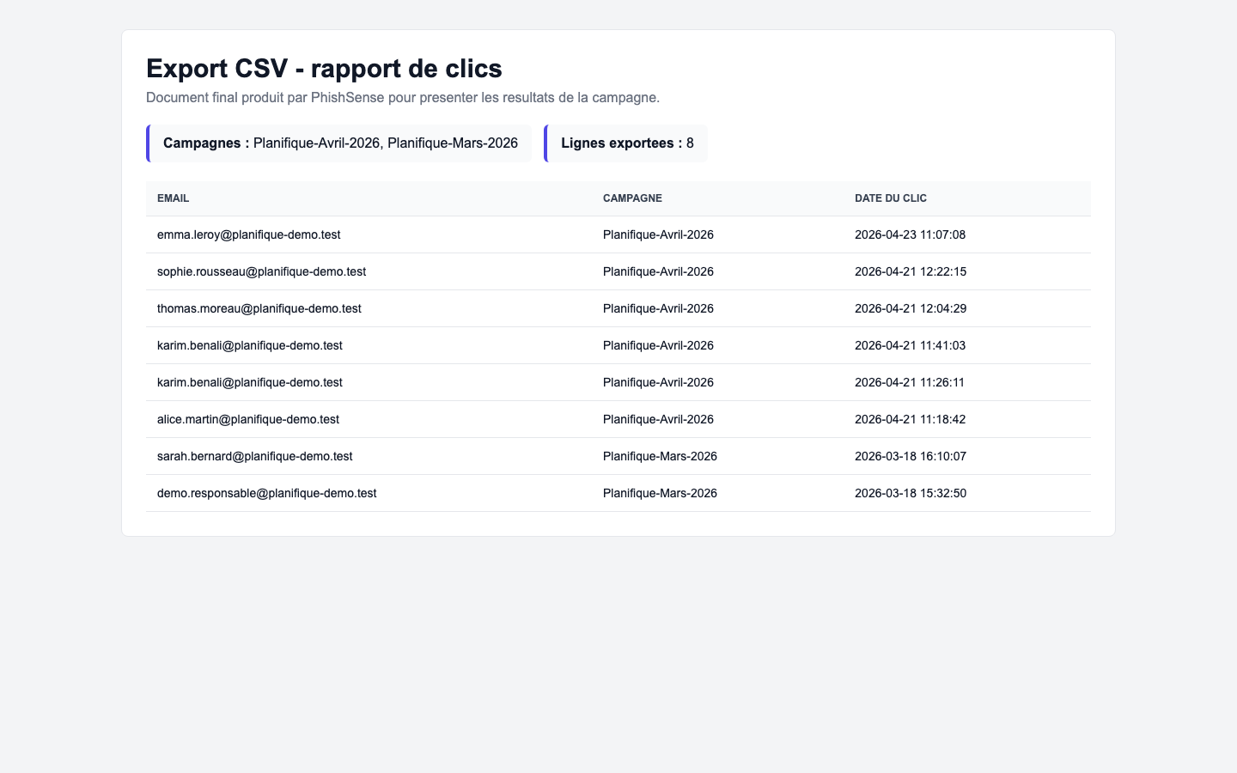
Task: Click the date 2026-04-23 11:07:08
Action: pos(911,234)
